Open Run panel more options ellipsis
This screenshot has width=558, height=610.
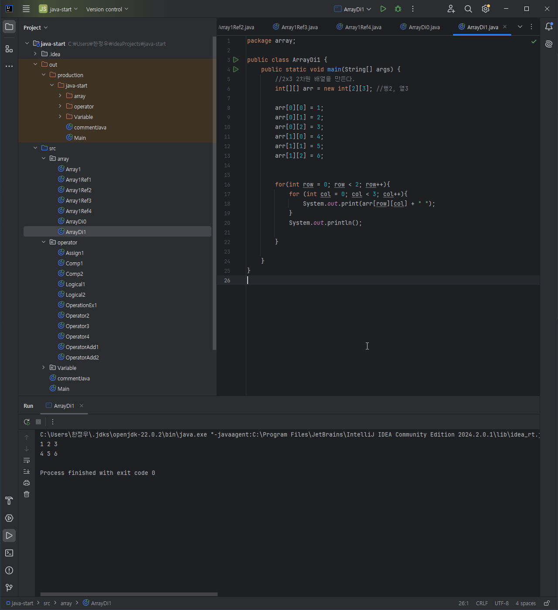point(53,422)
